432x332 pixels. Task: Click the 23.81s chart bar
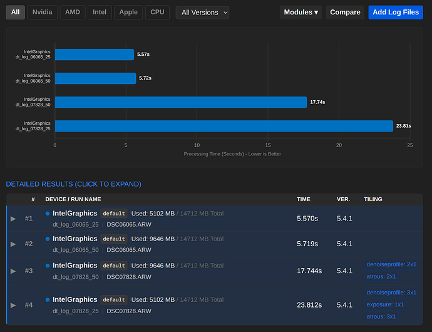coord(224,126)
